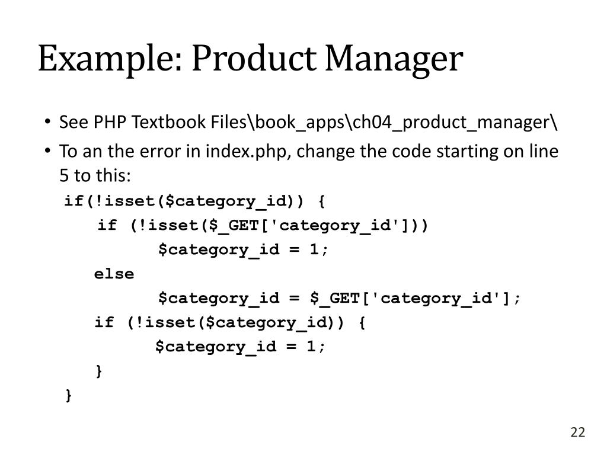Click the second 'if (!isset($category_id)) {' line
Viewport: 607px width, 455px height.
[x=230, y=323]
